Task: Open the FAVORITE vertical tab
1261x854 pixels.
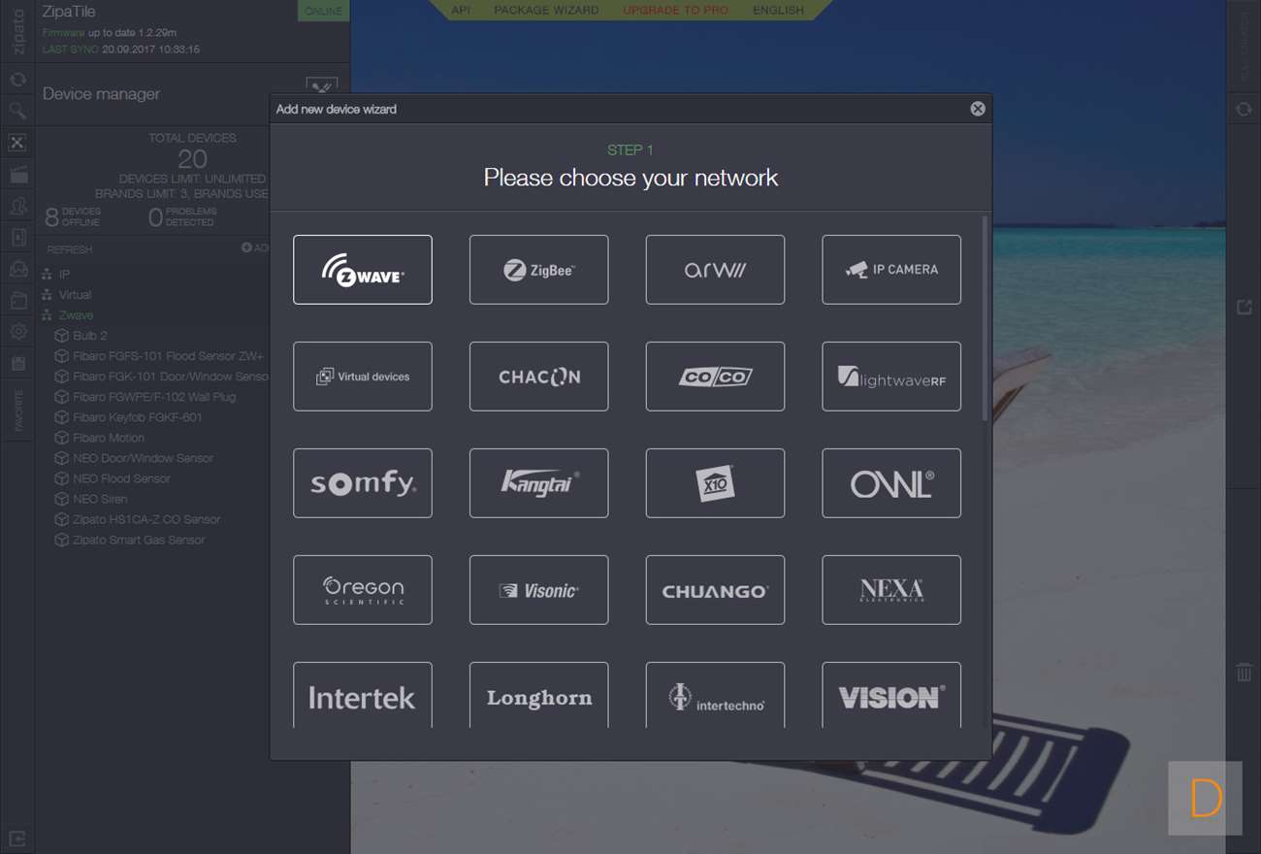Action: point(17,411)
